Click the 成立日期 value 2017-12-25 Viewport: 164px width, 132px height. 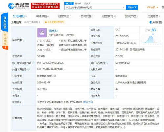tap(122, 36)
